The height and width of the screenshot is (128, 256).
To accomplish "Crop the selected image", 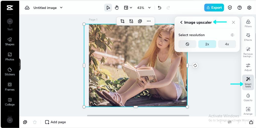I will [x=122, y=21].
